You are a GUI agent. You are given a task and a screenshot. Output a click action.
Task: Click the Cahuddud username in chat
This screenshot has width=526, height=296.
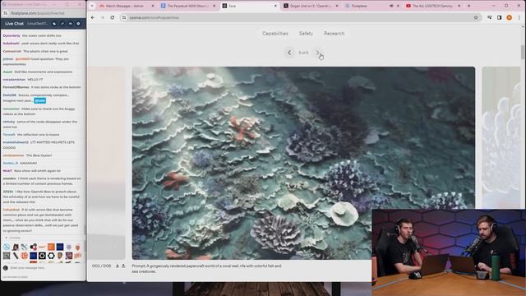(12, 210)
